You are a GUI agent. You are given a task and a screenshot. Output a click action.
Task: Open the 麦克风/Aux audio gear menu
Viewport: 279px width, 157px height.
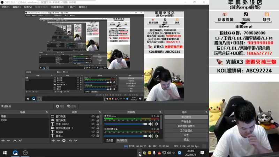157,124
